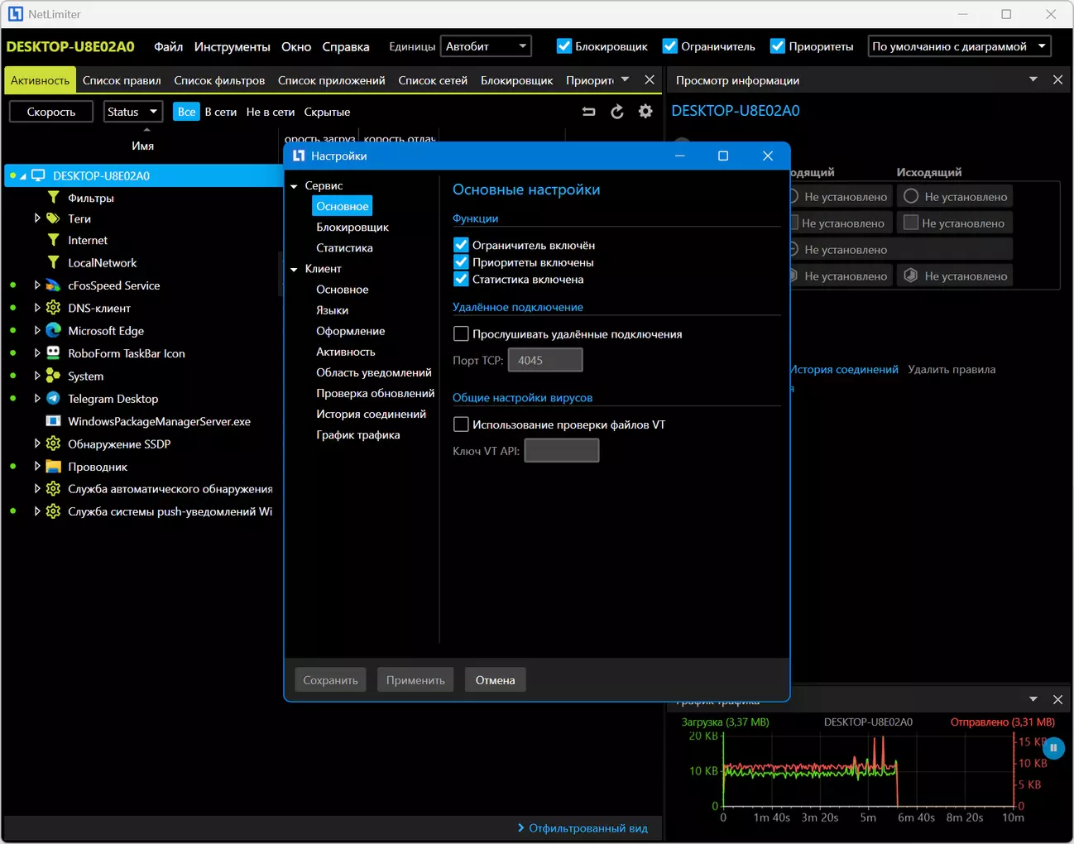
Task: Click the RoboForm TaskBar Icon app icon
Action: tap(54, 353)
